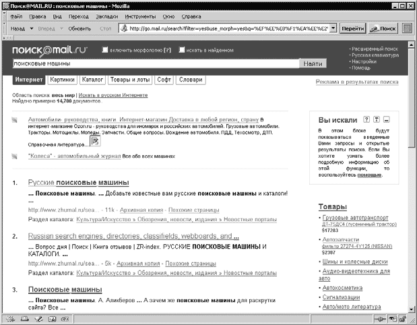Open the Инструменты menu
Screen dimensions: 417x325
click(140, 16)
